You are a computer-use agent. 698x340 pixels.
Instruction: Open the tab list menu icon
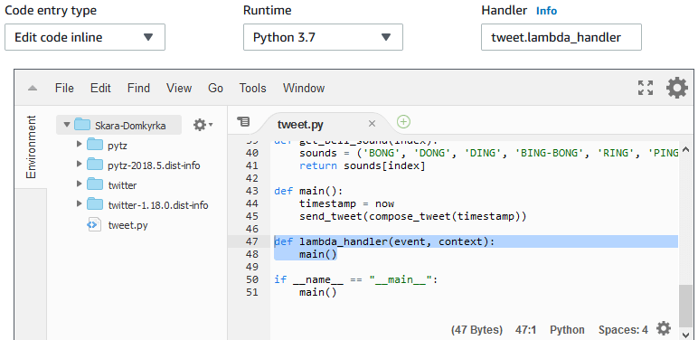[x=243, y=121]
